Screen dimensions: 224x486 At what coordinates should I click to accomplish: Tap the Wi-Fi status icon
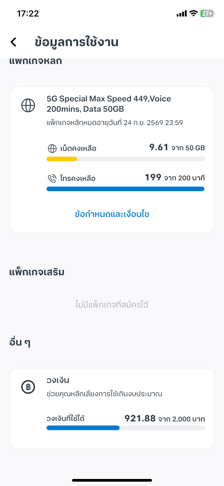click(193, 13)
